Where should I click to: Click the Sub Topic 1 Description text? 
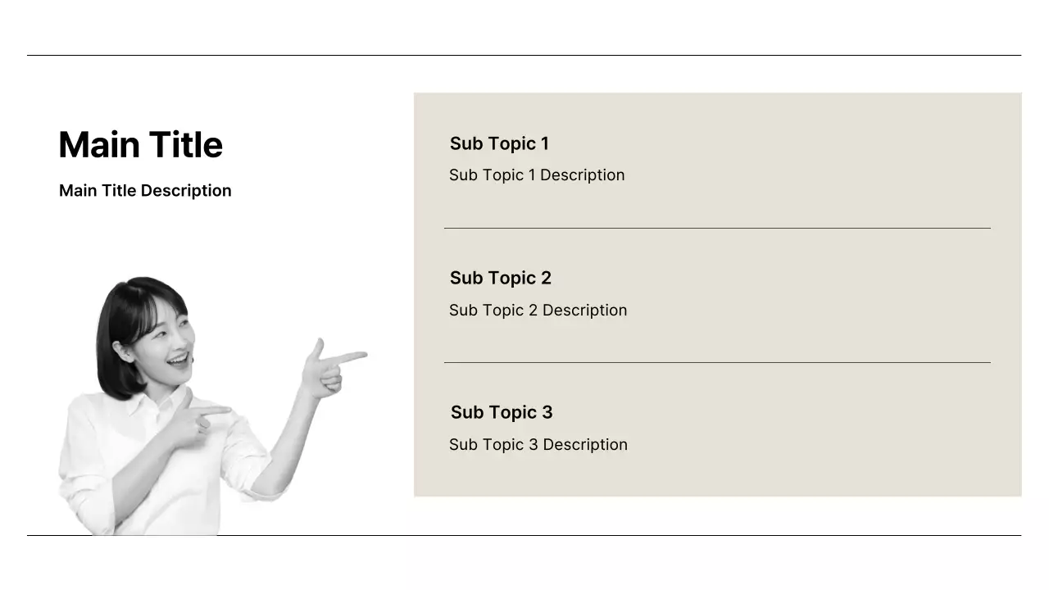coord(537,175)
